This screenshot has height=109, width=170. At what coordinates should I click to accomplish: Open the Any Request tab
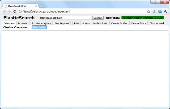(62, 23)
